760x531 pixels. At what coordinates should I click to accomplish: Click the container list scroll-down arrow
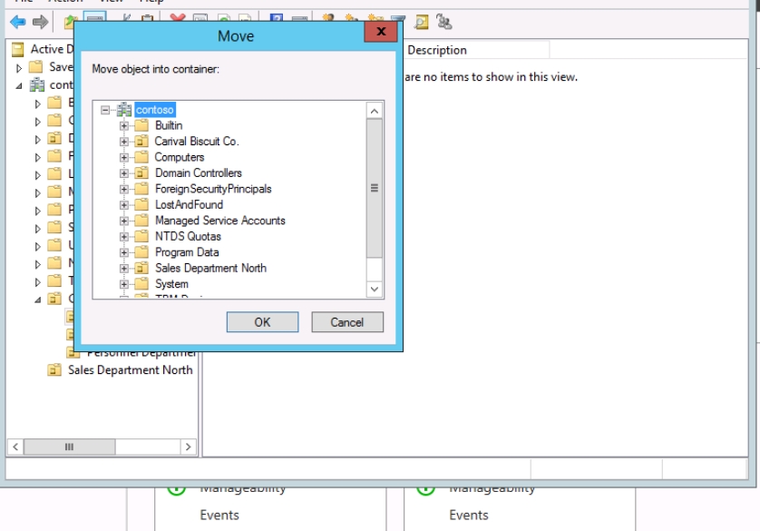coord(375,290)
